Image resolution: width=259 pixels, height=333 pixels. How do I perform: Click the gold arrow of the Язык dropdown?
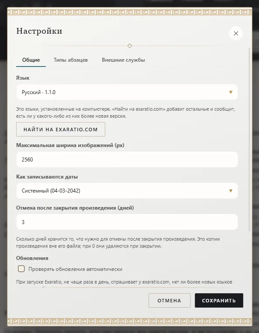point(231,92)
